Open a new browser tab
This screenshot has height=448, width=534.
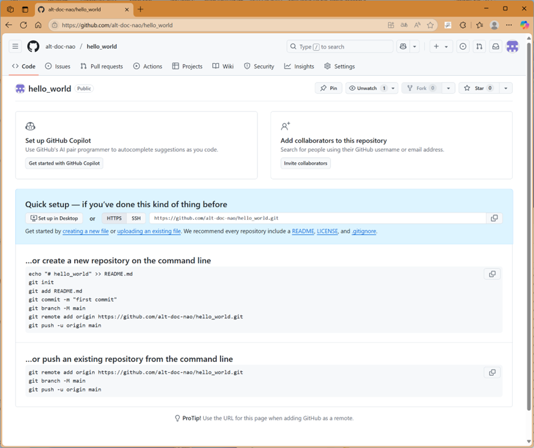click(140, 9)
